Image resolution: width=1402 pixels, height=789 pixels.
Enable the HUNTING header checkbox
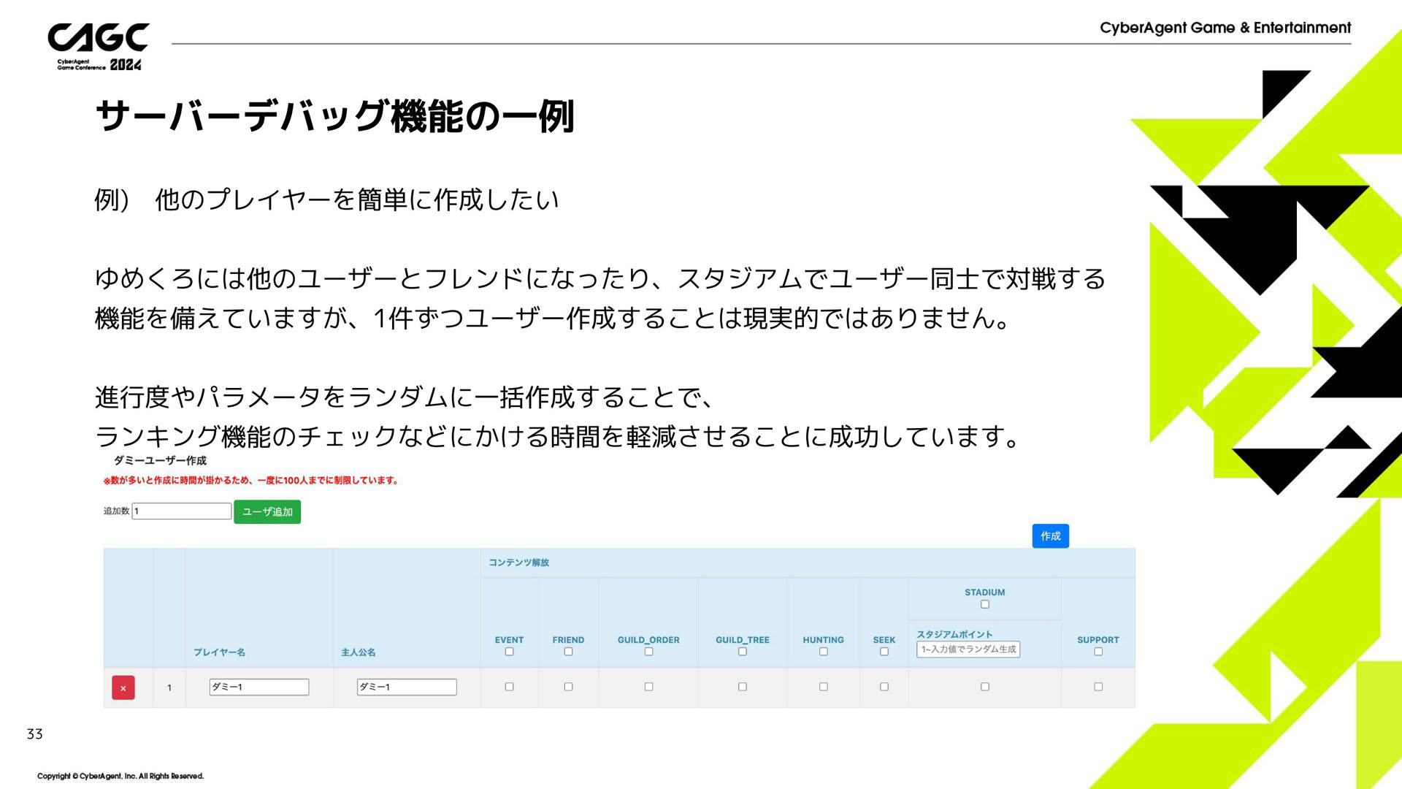pos(823,652)
